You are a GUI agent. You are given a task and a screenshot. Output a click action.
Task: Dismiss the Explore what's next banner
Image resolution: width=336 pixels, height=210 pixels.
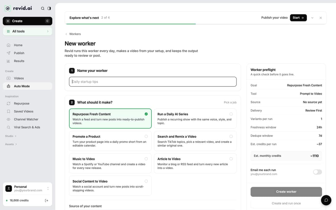point(320,18)
